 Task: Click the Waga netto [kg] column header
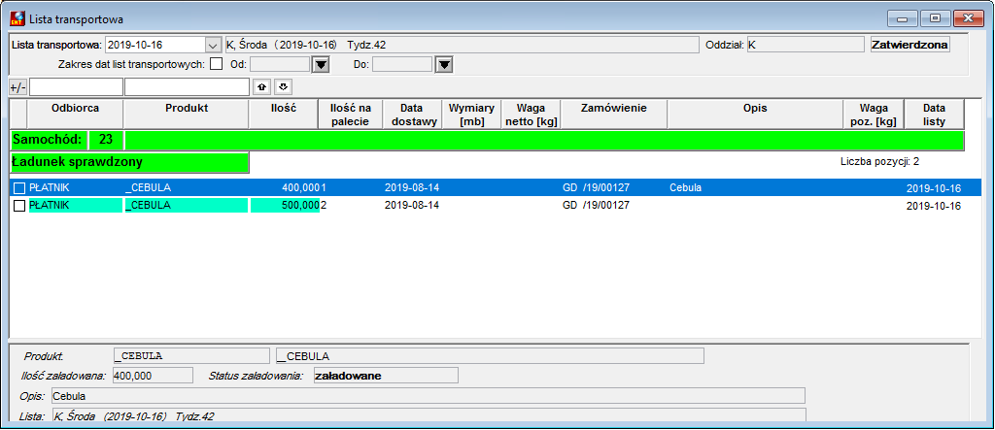pyautogui.click(x=532, y=115)
